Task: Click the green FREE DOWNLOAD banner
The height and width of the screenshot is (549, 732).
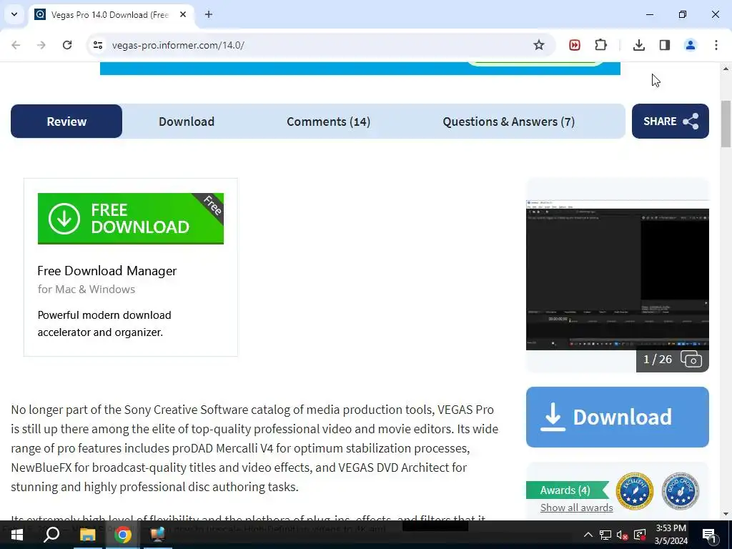Action: [x=131, y=219]
